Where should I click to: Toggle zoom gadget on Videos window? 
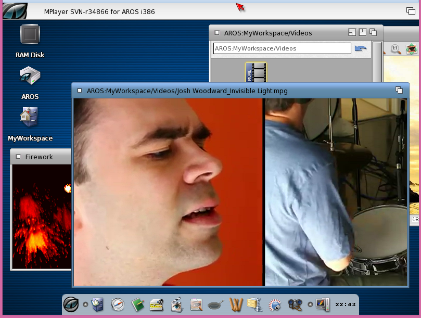click(x=363, y=32)
